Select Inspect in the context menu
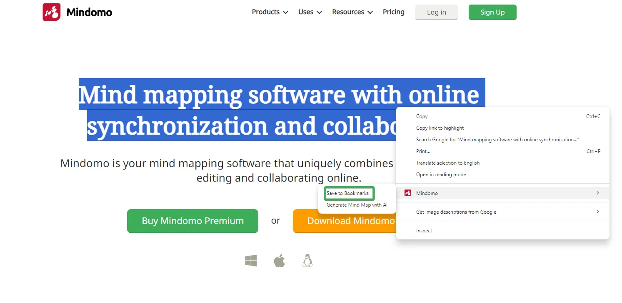This screenshot has width=622, height=303. coord(503,231)
